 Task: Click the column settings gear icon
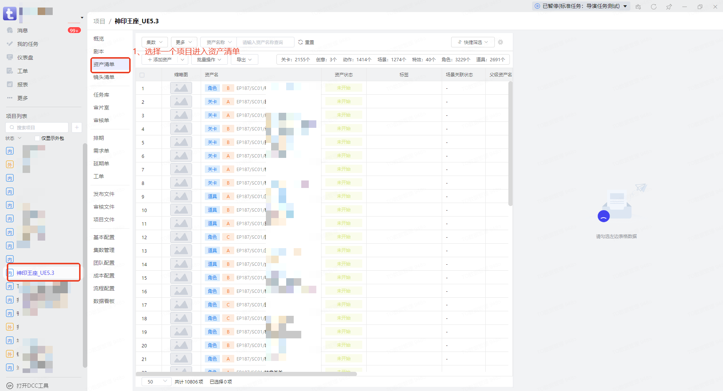point(500,42)
